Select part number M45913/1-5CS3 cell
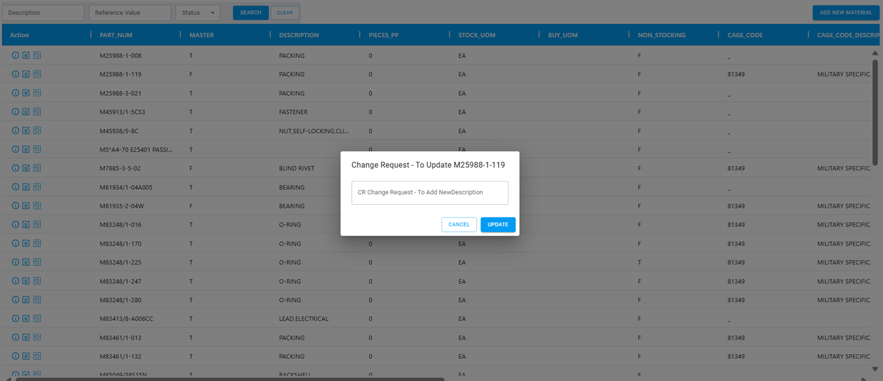 (123, 112)
